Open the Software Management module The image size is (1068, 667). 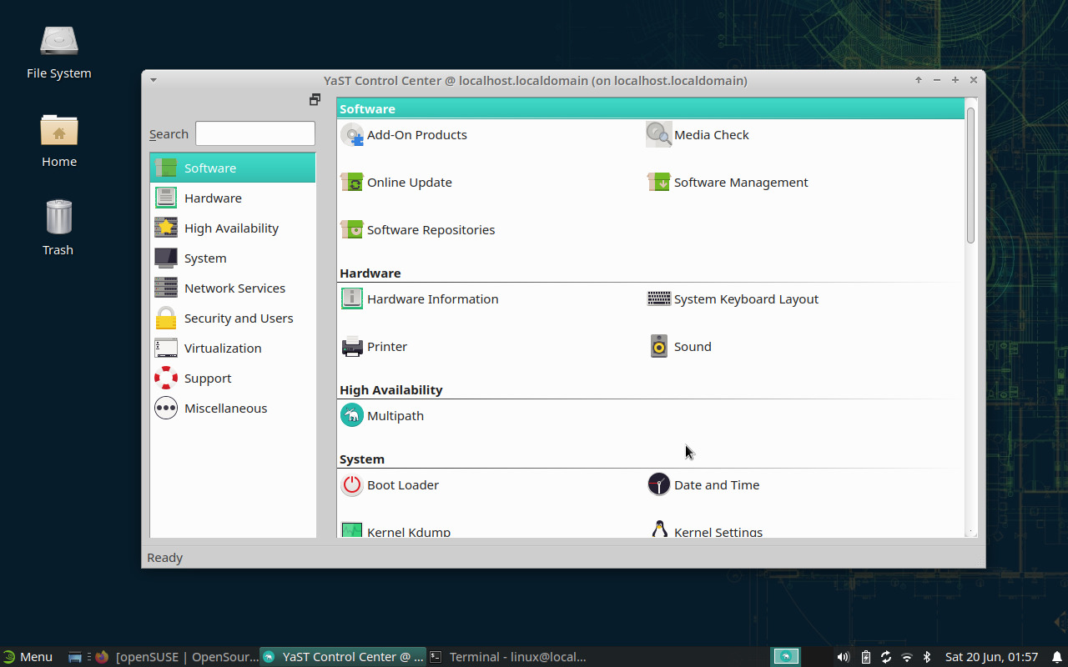(740, 182)
